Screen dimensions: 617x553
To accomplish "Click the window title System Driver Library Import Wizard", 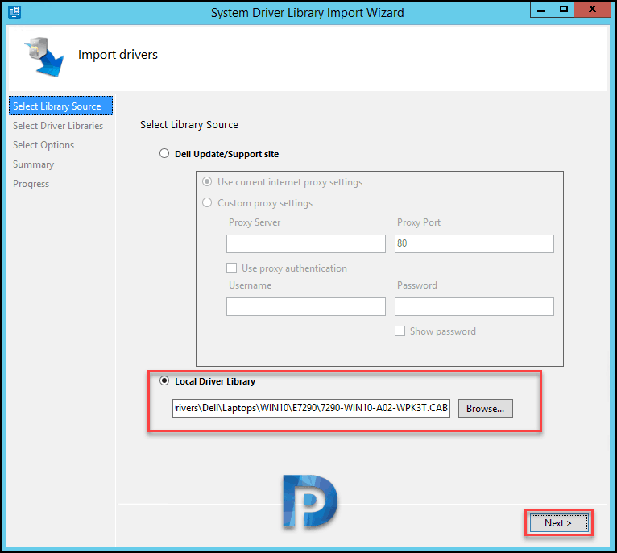I will point(308,13).
